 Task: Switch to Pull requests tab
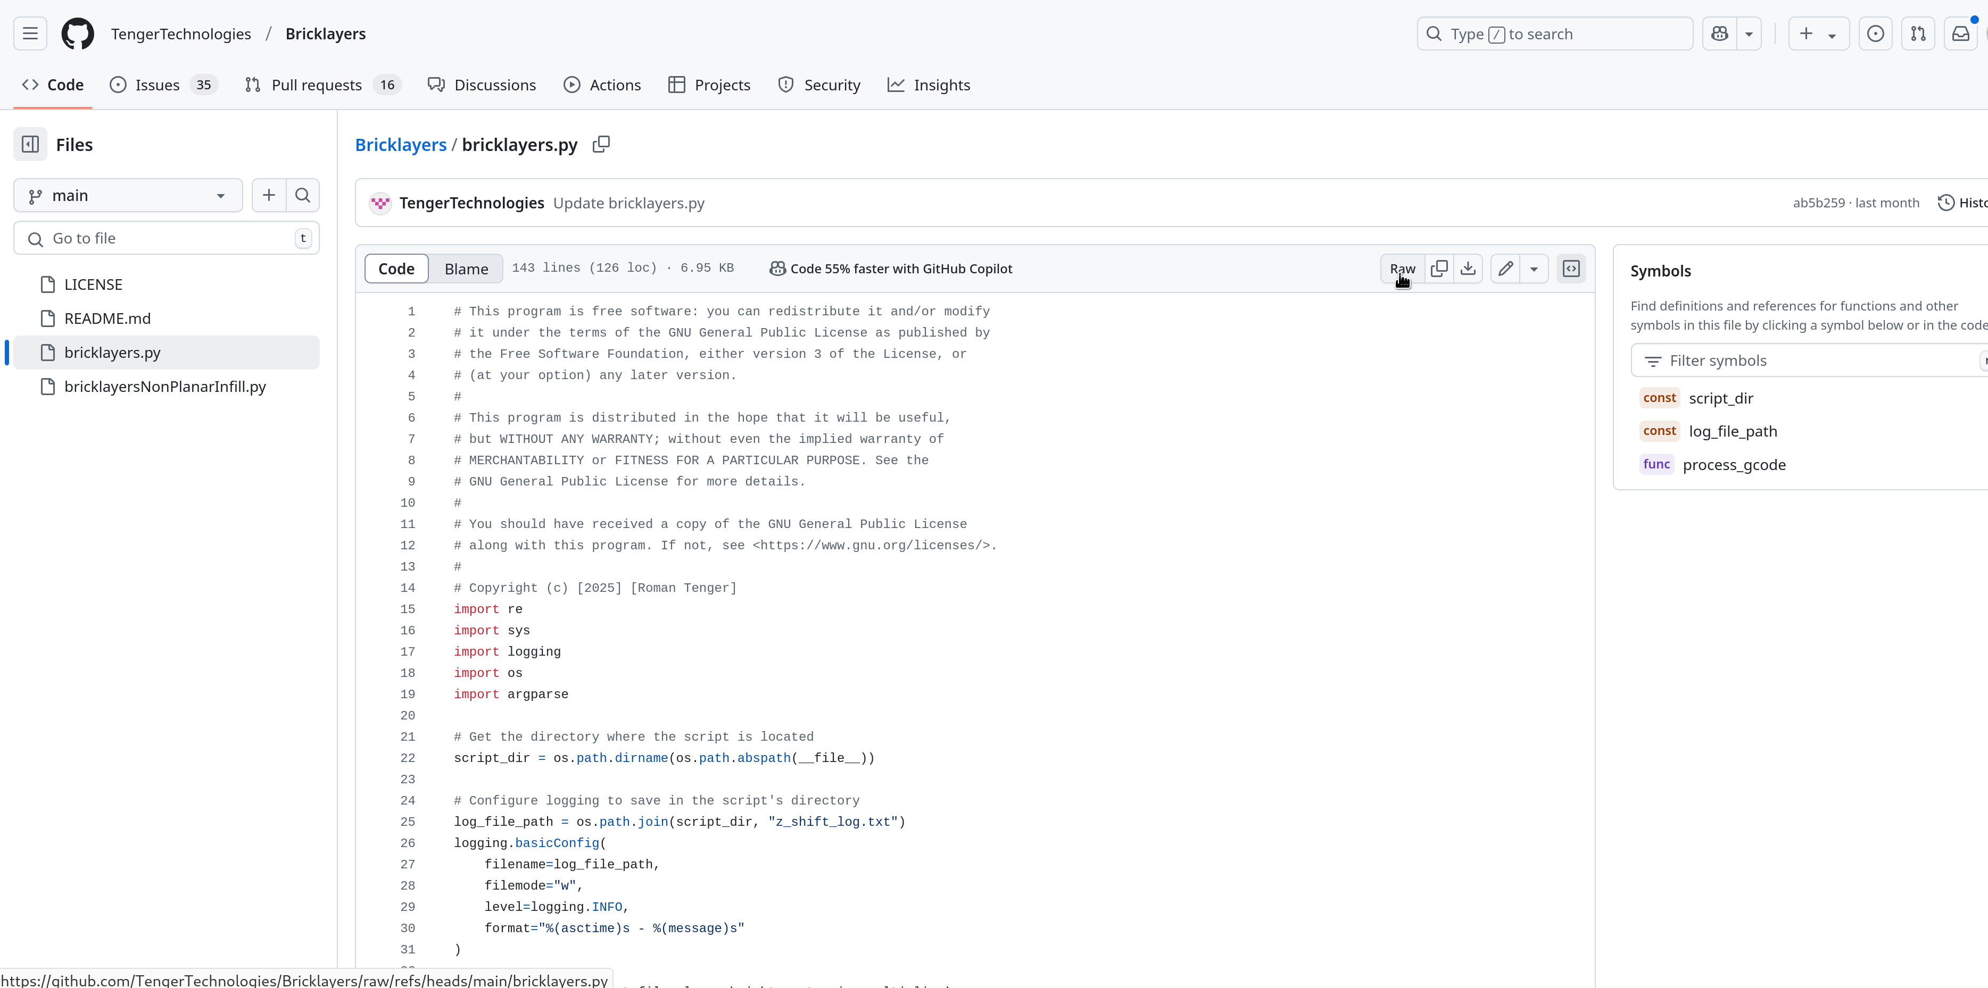(x=324, y=85)
